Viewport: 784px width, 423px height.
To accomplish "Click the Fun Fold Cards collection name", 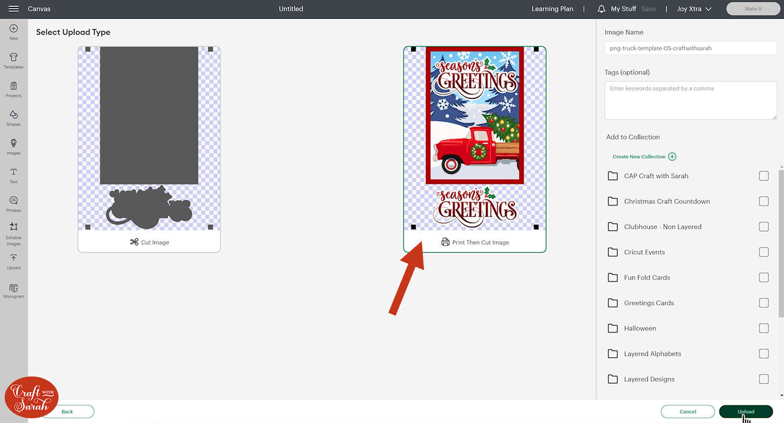I will 647,277.
